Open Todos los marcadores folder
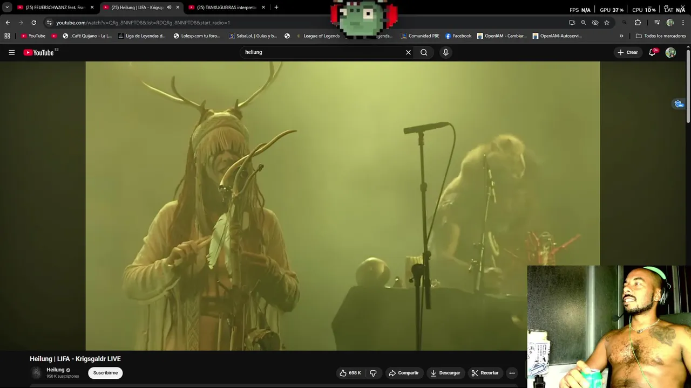 (x=661, y=36)
